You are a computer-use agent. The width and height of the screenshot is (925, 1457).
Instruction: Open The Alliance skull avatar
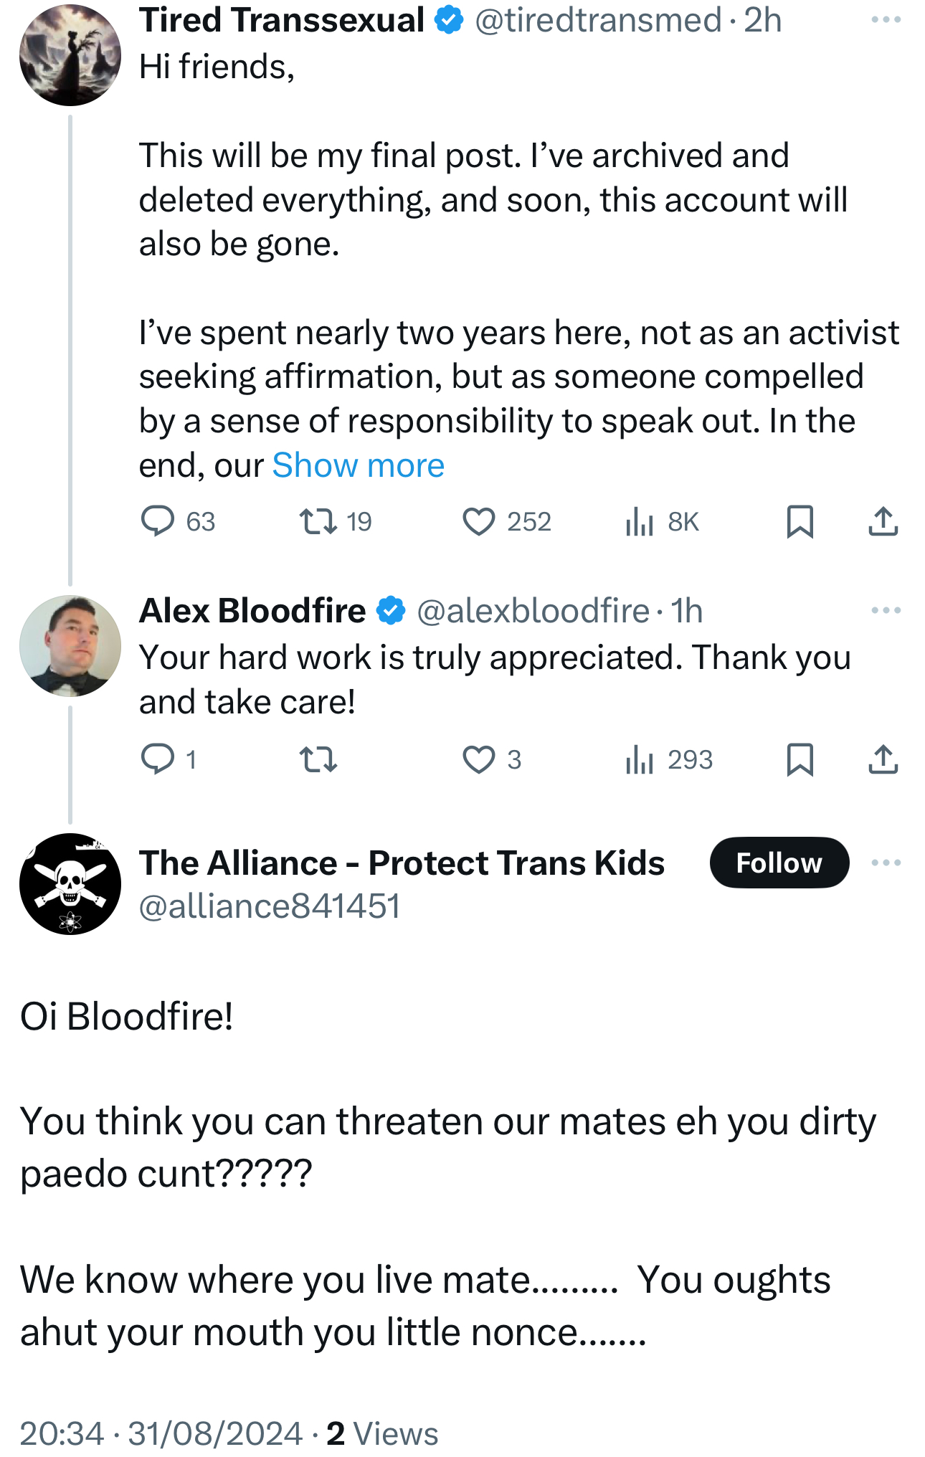[x=70, y=884]
